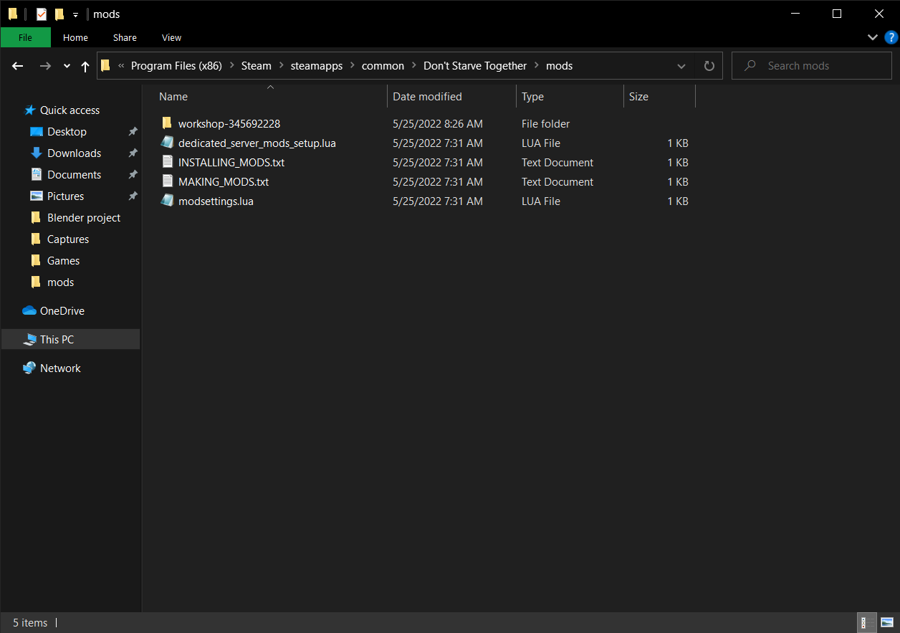The width and height of the screenshot is (900, 633).
Task: Expand the ribbon using chevron
Action: click(x=872, y=37)
